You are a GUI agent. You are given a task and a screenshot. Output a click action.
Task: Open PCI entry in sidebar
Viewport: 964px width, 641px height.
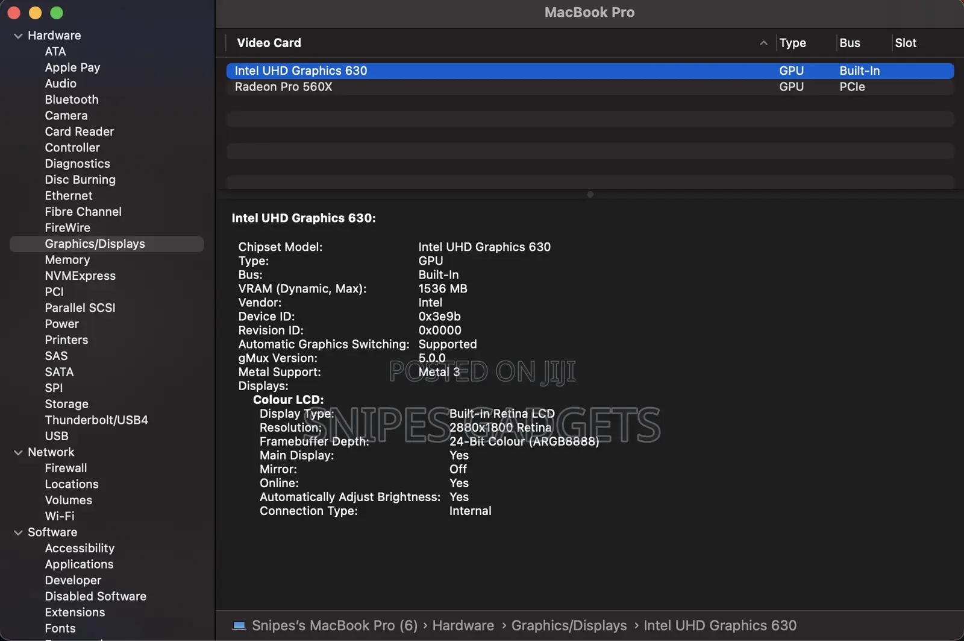point(54,292)
